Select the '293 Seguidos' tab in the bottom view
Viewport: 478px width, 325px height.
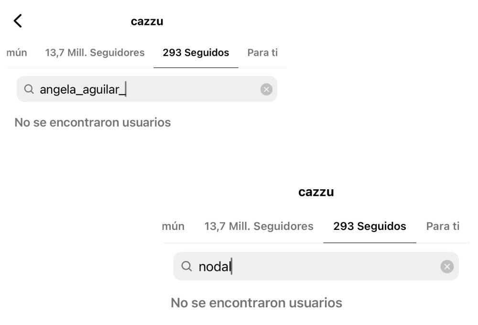point(369,226)
